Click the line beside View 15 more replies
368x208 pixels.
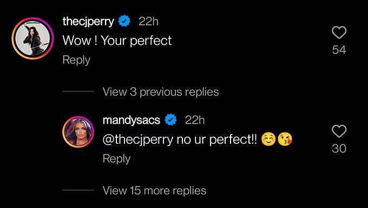click(78, 190)
